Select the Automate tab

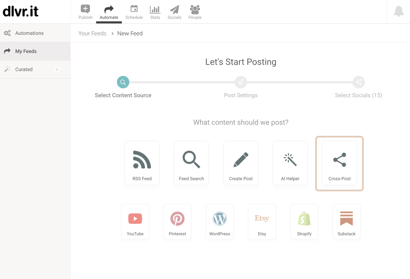(x=109, y=12)
